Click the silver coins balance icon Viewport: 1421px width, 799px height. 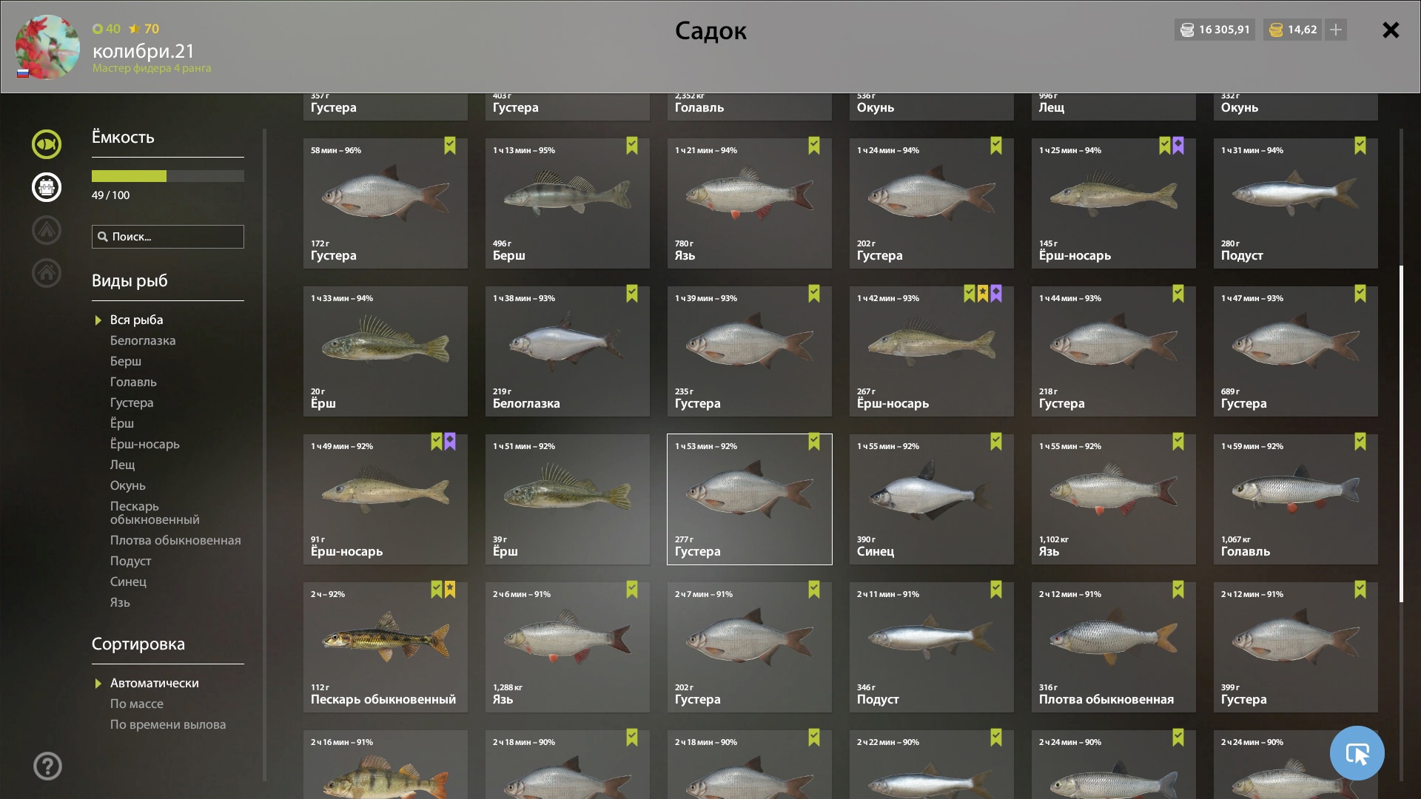[x=1187, y=30]
